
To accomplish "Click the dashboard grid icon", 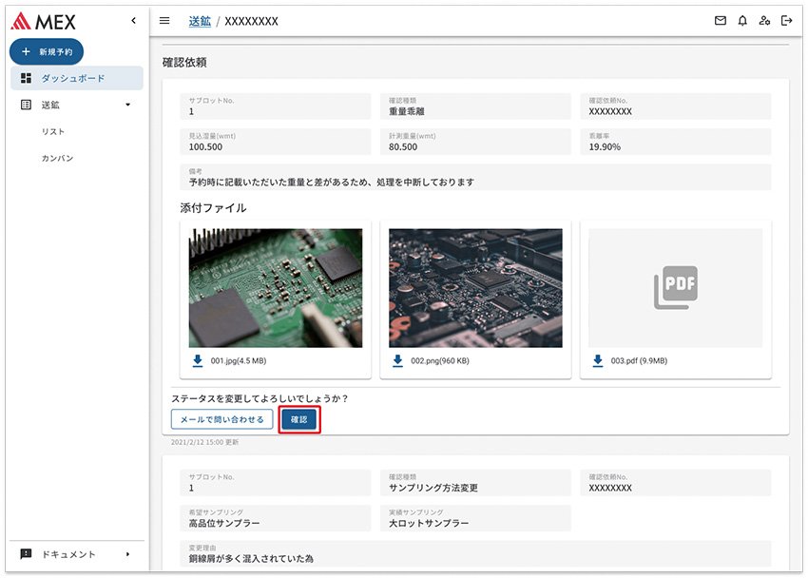I will pos(26,78).
